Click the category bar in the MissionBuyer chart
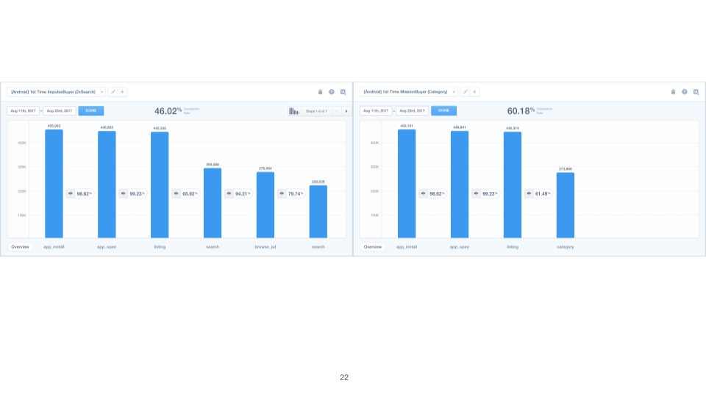706x397 pixels. point(565,205)
